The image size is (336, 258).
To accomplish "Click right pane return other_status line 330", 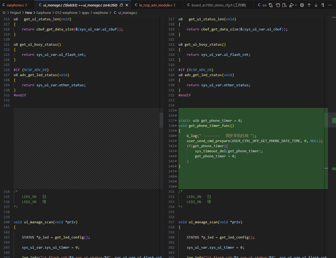I will pos(219,85).
